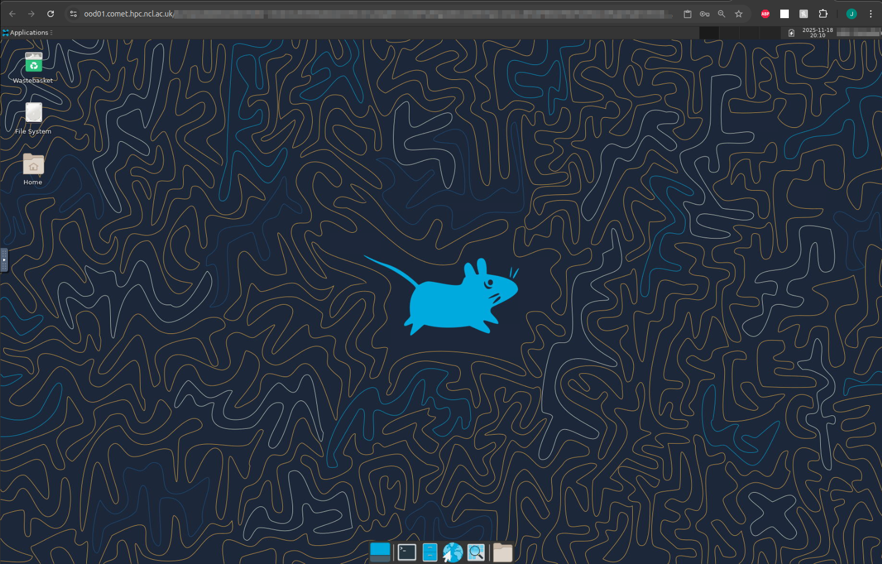Image resolution: width=882 pixels, height=564 pixels.
Task: Open site information settings icon
Action: (73, 14)
